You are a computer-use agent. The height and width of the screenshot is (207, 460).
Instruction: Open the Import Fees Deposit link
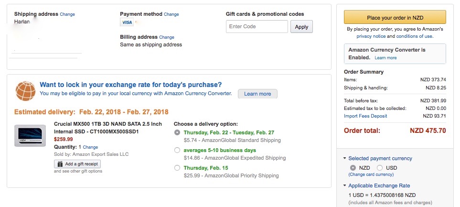tap(365, 116)
